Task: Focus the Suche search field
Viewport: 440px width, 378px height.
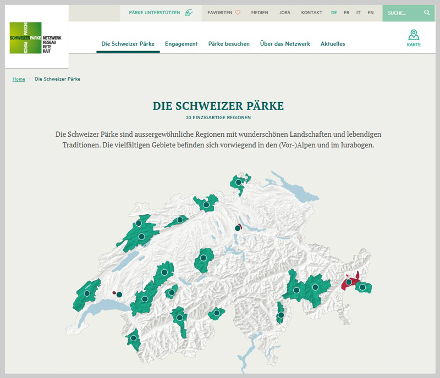Action: pos(402,13)
